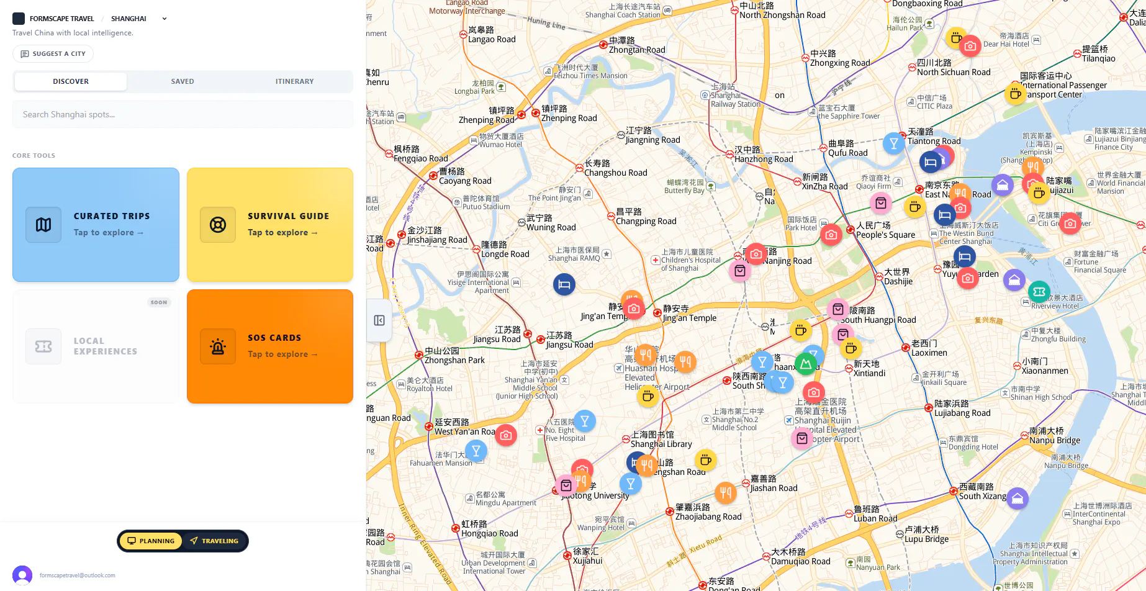
Task: Switch to the Itinerary tab
Action: point(295,81)
